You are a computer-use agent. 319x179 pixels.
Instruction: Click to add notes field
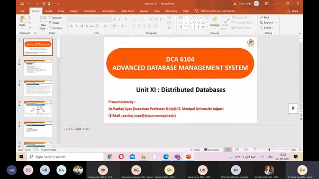(76, 129)
